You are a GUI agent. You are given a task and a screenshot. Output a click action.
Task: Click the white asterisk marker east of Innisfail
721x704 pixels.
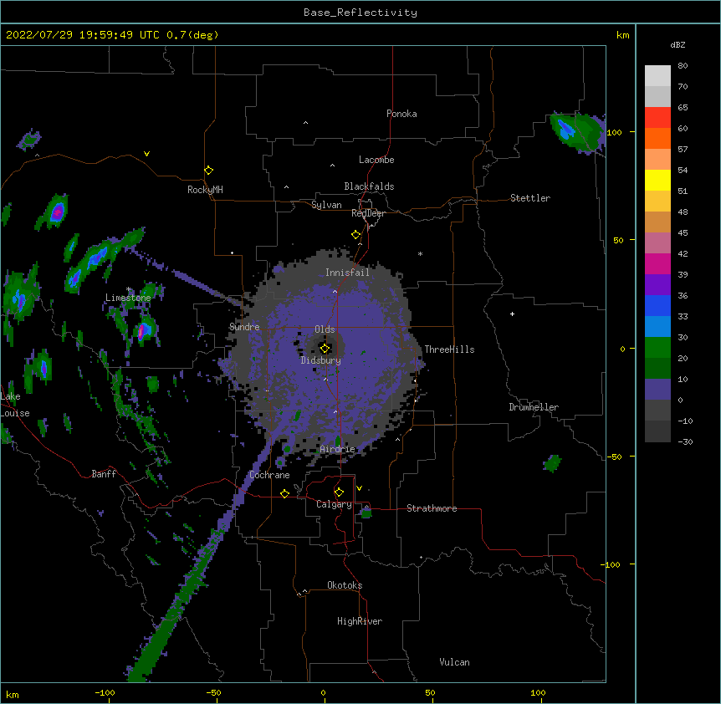(x=420, y=253)
